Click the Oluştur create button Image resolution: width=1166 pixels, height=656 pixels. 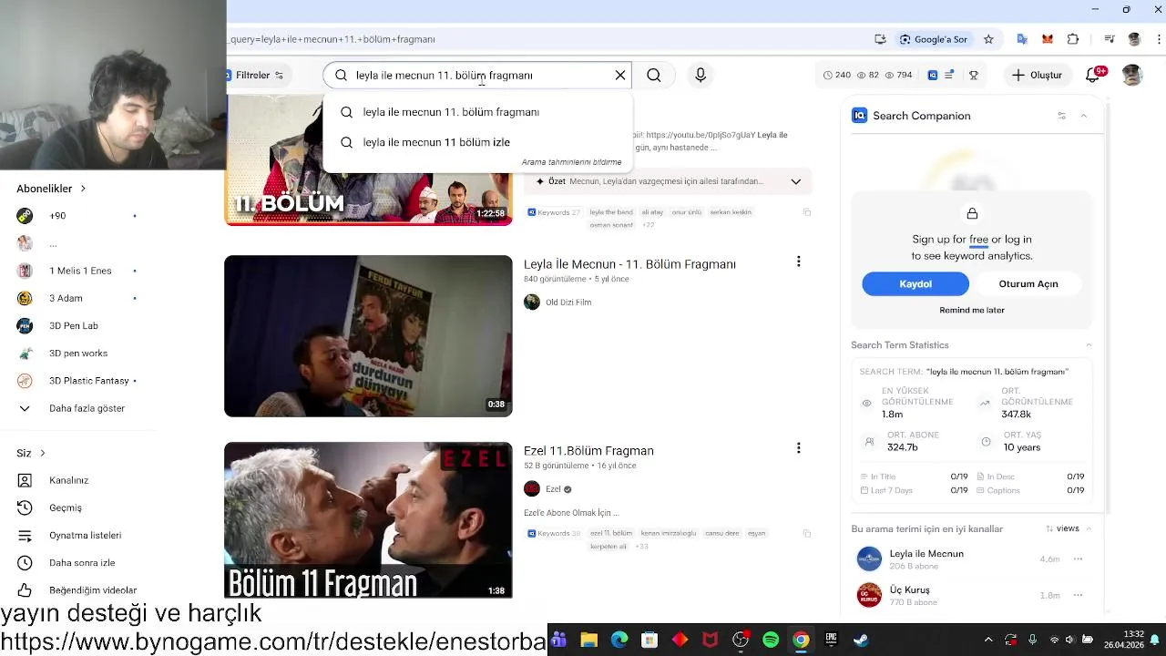pyautogui.click(x=1037, y=75)
